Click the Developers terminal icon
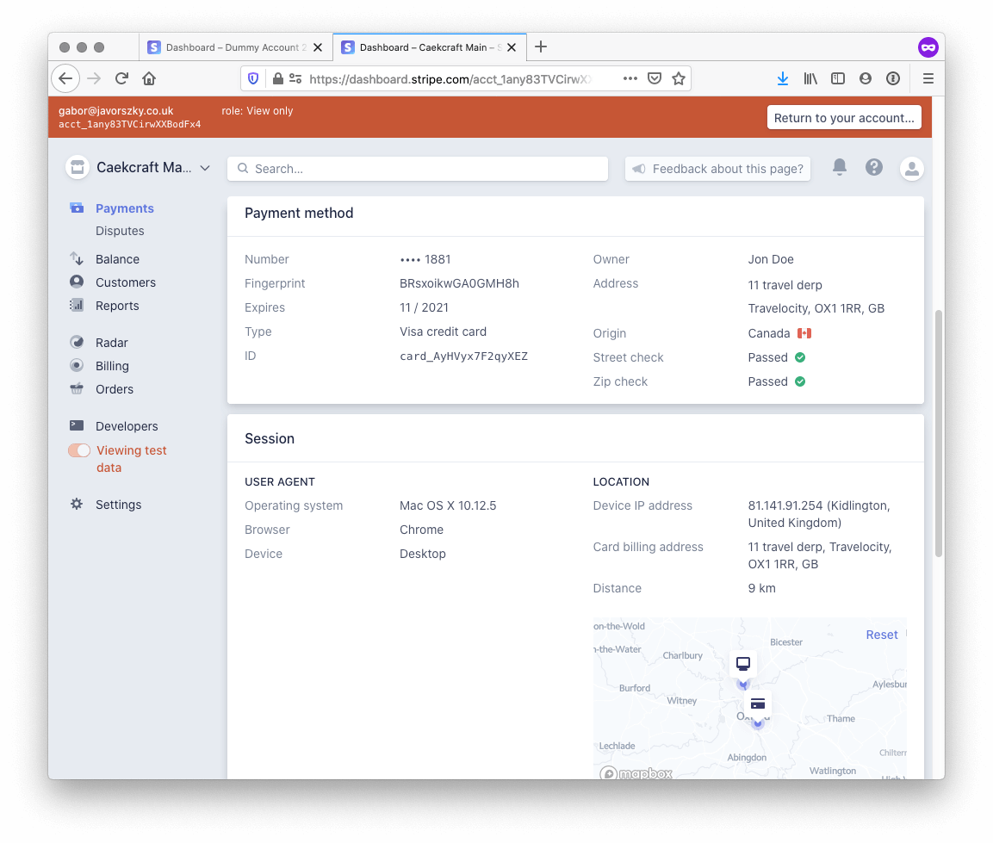Viewport: 993px width, 843px height. point(77,425)
